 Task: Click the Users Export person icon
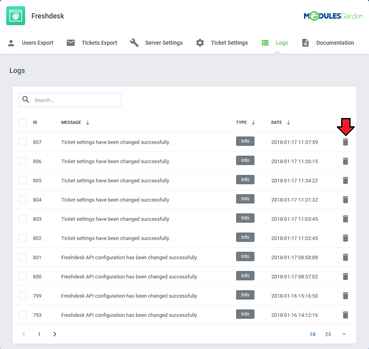(x=11, y=43)
